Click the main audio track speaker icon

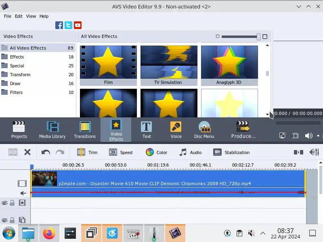23,193
